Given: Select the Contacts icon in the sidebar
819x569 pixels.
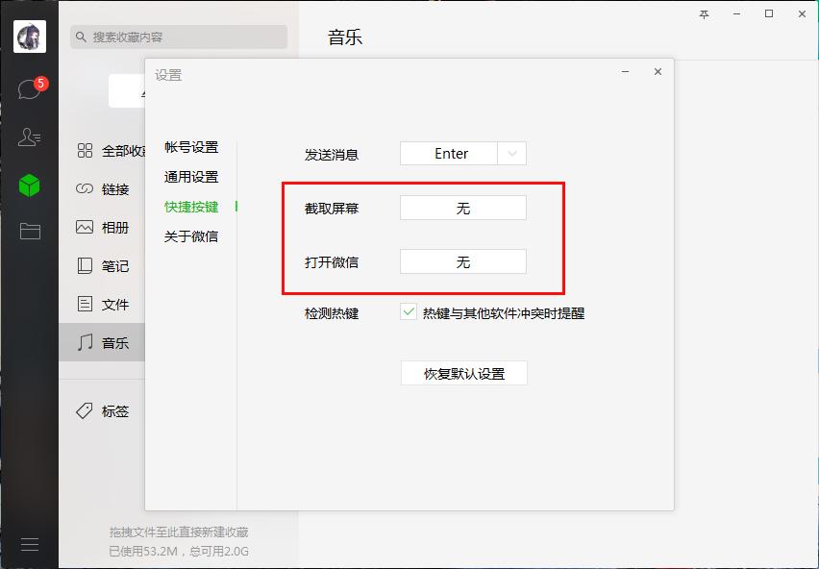Looking at the screenshot, I should click(29, 136).
